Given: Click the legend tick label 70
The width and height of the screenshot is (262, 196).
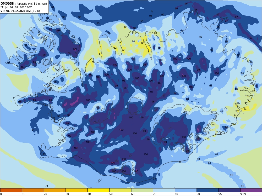Looking at the screenshot, I should coord(155,194).
